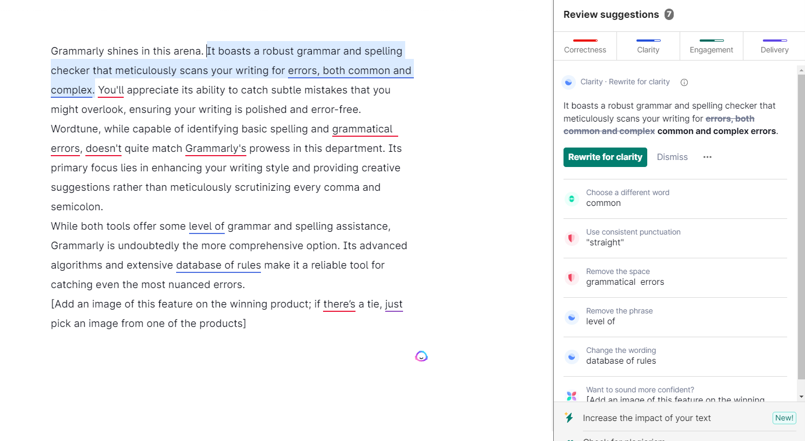
Task: Click scrollbar up arrow in suggestions panel
Action: 801,70
